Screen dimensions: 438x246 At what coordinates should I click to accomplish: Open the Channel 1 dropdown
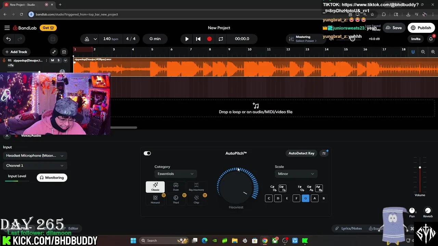35,165
